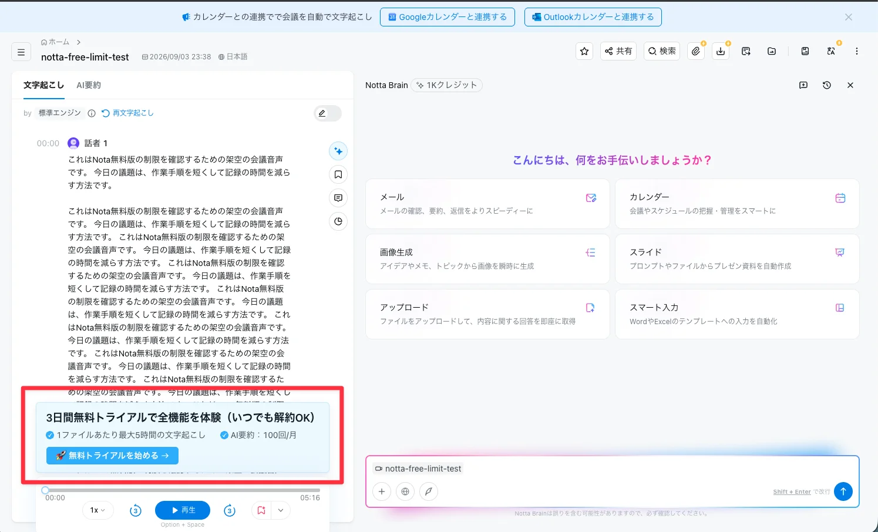This screenshot has height=532, width=878.
Task: Open the edit note icon in top toolbar
Action: (746, 51)
